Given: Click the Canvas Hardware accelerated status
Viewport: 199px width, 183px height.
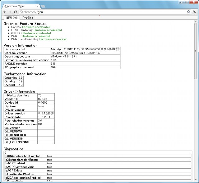Looking at the screenshot, I should (x=36, y=27).
